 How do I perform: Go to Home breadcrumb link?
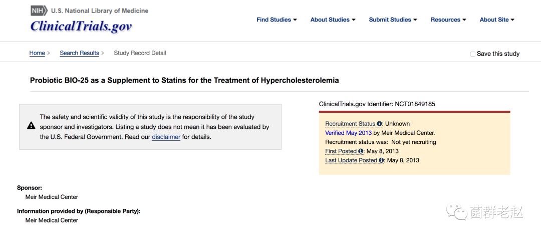pos(37,53)
